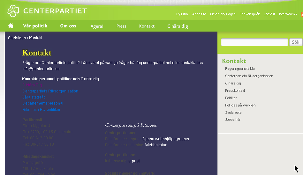The image size is (303, 175).
Task: Open Regeringsanställda in sidebar
Action: (240, 69)
